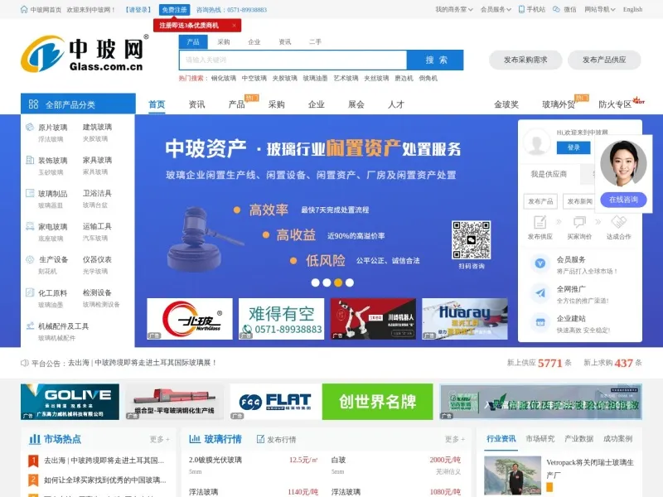Viewport: 663px width, 497px height.
Task: Expand the 我的商务室 dropdown
Action: pyautogui.click(x=453, y=9)
